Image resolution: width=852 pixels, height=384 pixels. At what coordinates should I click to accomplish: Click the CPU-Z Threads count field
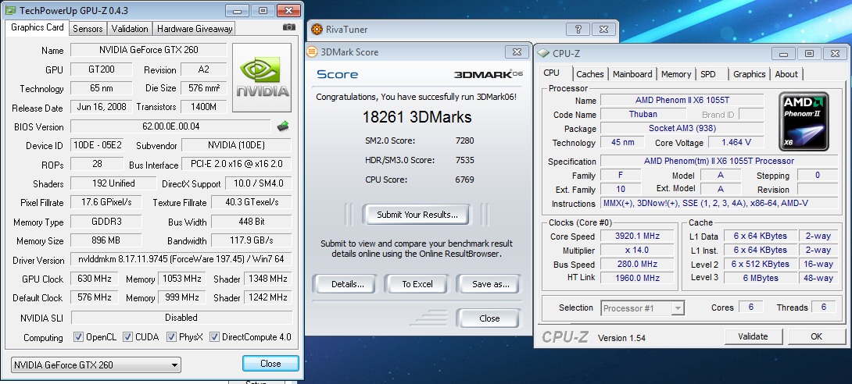pyautogui.click(x=824, y=307)
